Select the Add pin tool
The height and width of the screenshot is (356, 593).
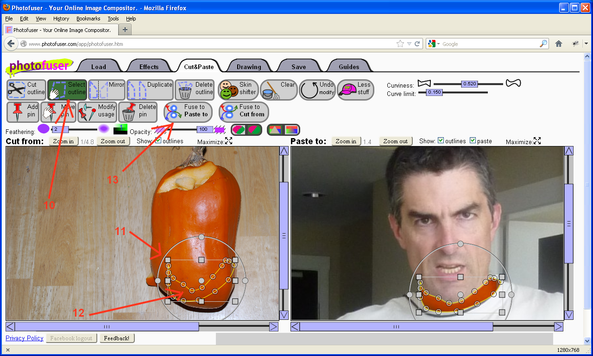click(23, 112)
